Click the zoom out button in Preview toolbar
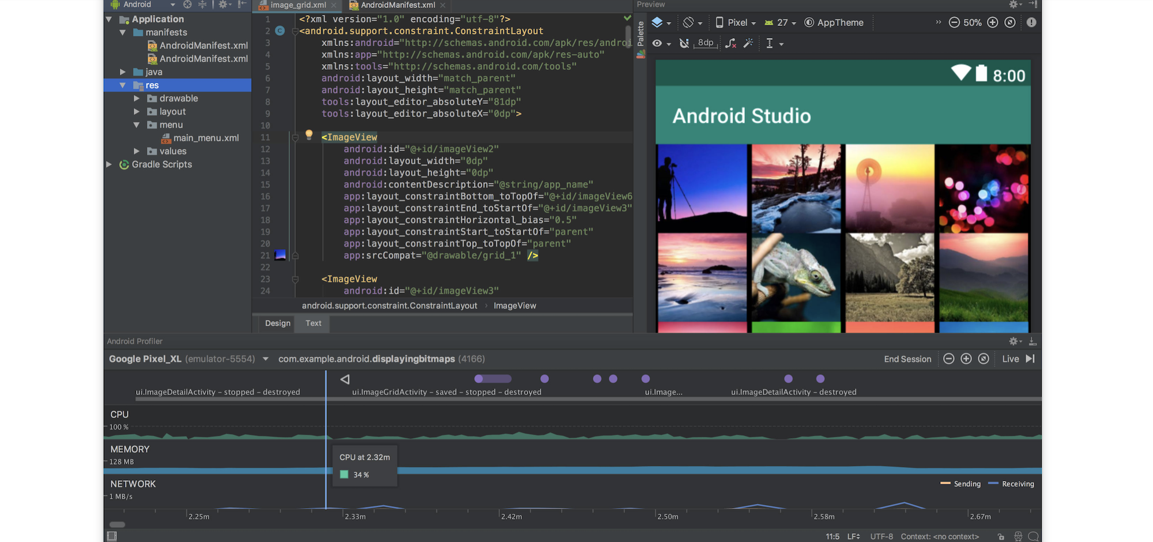Screen dimensions: 1153x542 pyautogui.click(x=954, y=22)
